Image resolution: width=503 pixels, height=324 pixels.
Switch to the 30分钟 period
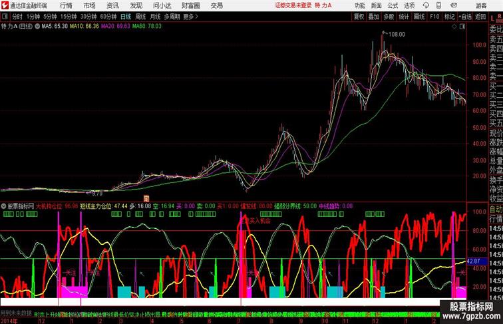pos(88,17)
